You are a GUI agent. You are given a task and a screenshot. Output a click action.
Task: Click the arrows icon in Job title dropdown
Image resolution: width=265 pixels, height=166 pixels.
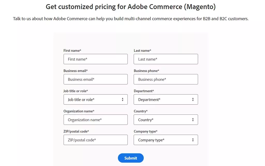point(123,99)
